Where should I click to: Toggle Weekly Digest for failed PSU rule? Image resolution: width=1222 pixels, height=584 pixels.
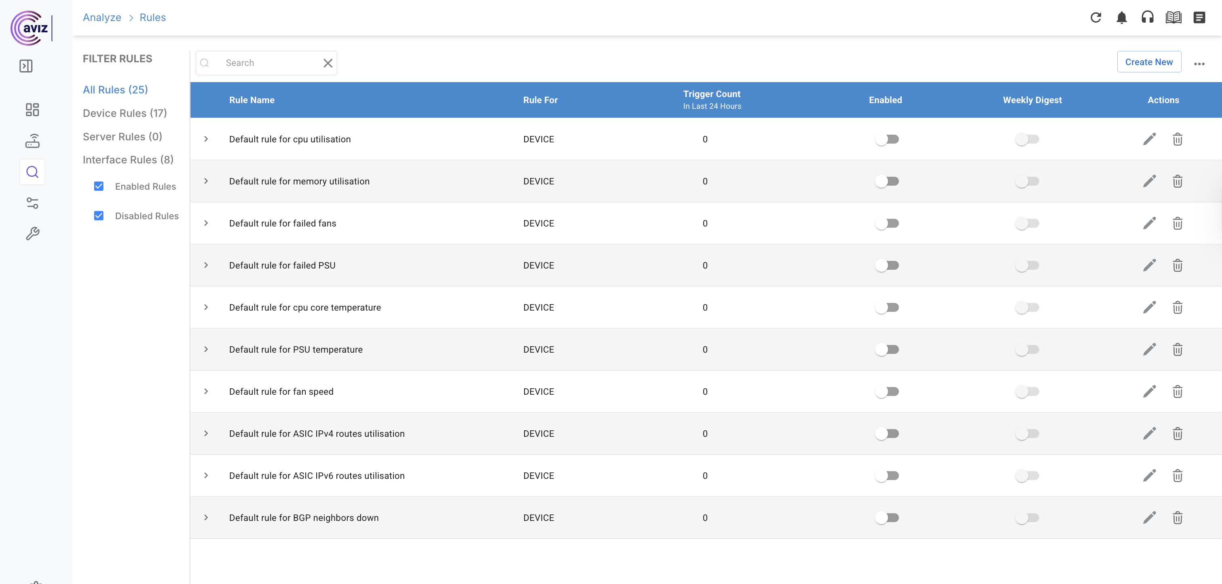tap(1027, 266)
